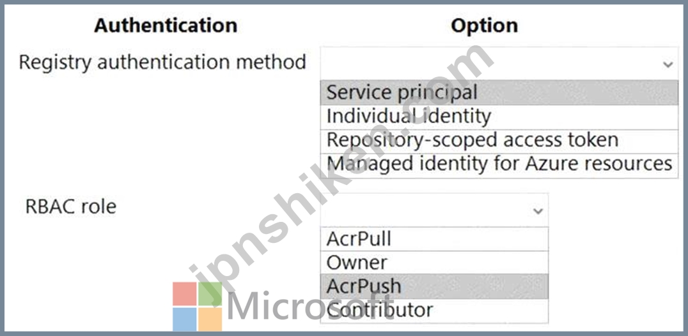
Task: Click the yellow square of Microsoft logo
Action: tap(210, 319)
